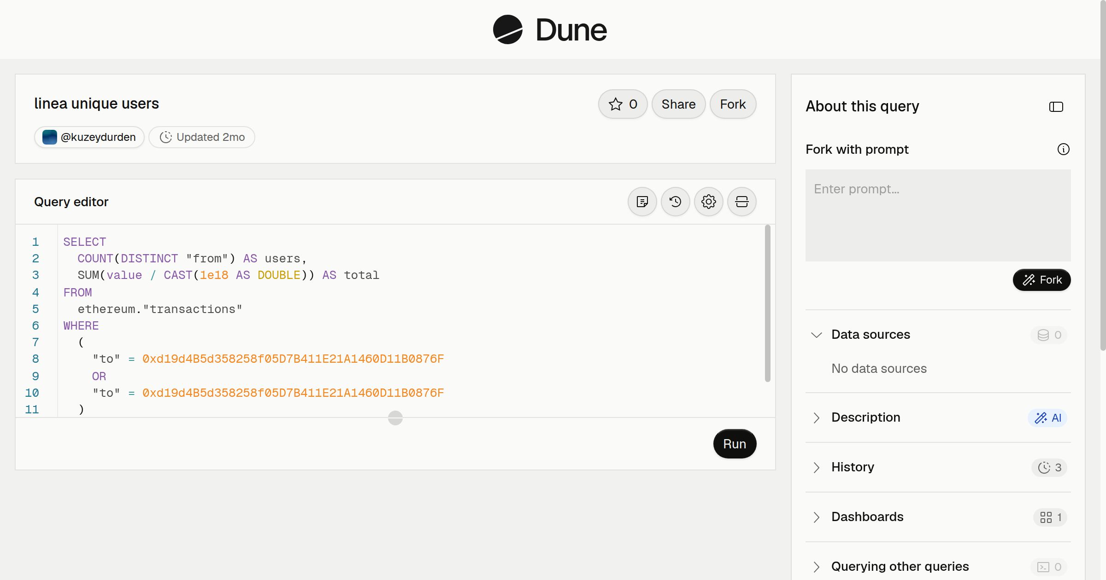Viewport: 1106px width, 580px height.
Task: Click the page vertical scrollbar
Action: pyautogui.click(x=1103, y=175)
